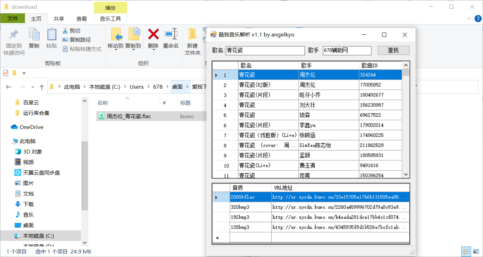The width and height of the screenshot is (483, 257).
Task: Select the Cut (剪切) scissors command
Action: pyautogui.click(x=72, y=31)
